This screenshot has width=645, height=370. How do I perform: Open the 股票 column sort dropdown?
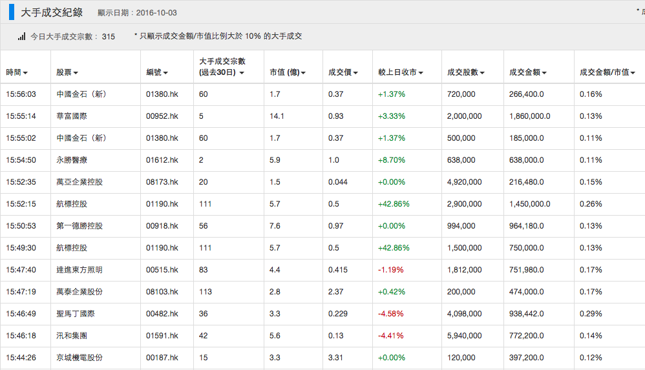coord(76,73)
